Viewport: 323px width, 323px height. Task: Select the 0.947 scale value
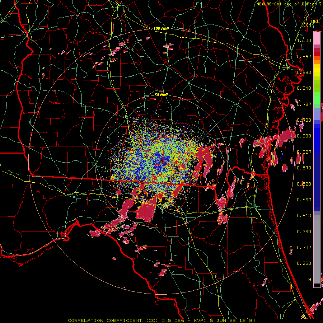click(304, 56)
